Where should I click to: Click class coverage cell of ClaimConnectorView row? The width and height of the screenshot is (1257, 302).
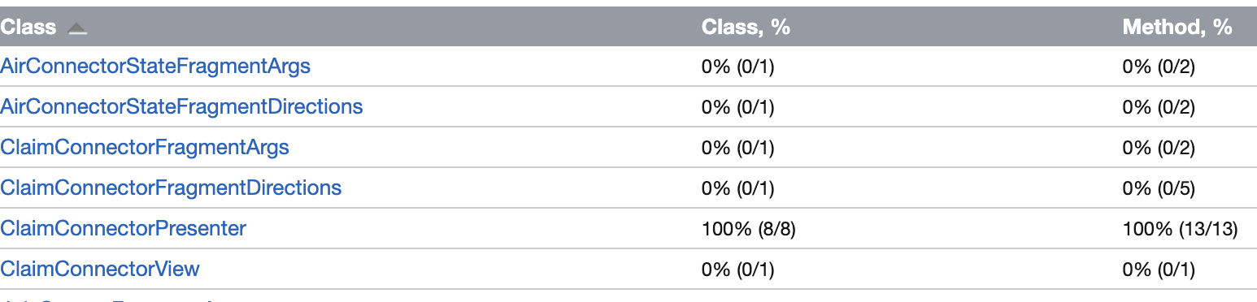point(737,270)
